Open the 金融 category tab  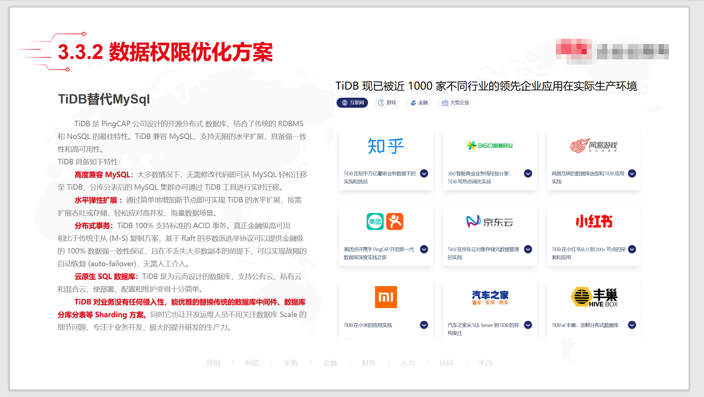click(x=419, y=103)
